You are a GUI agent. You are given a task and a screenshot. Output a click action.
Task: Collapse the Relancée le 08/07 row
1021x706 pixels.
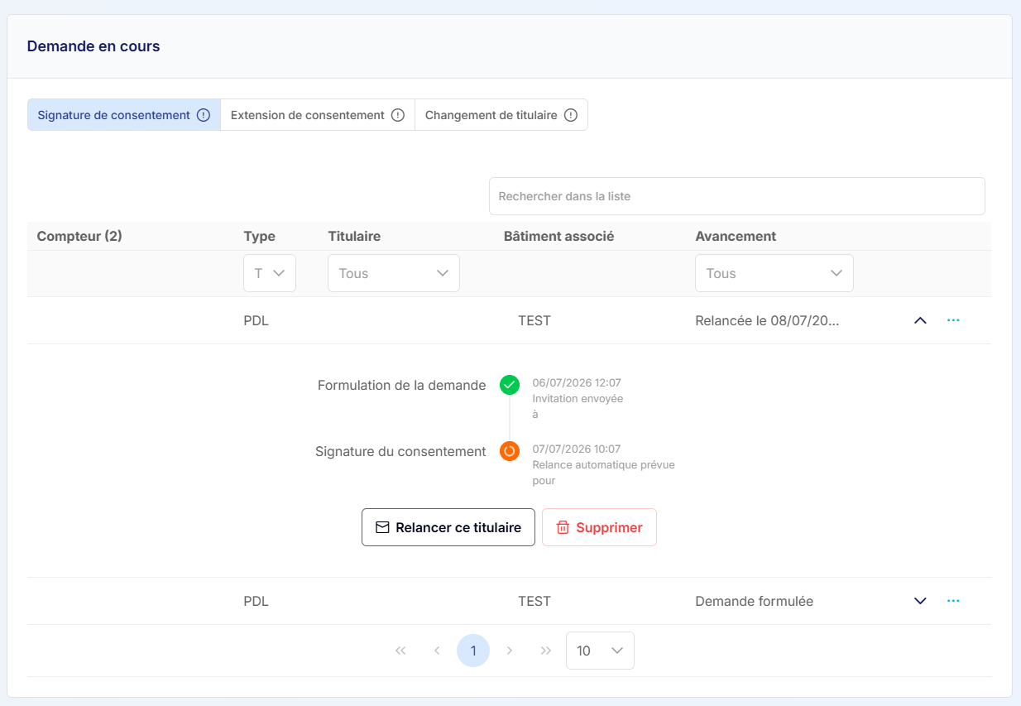pos(920,320)
